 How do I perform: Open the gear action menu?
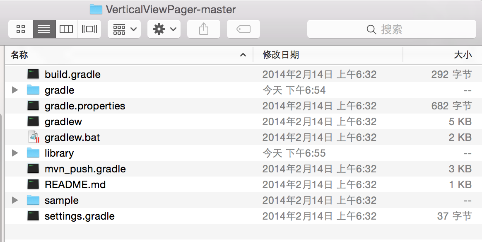tap(164, 29)
